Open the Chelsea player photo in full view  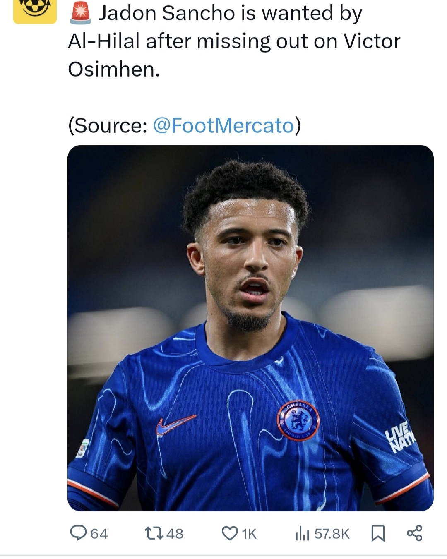point(250,328)
